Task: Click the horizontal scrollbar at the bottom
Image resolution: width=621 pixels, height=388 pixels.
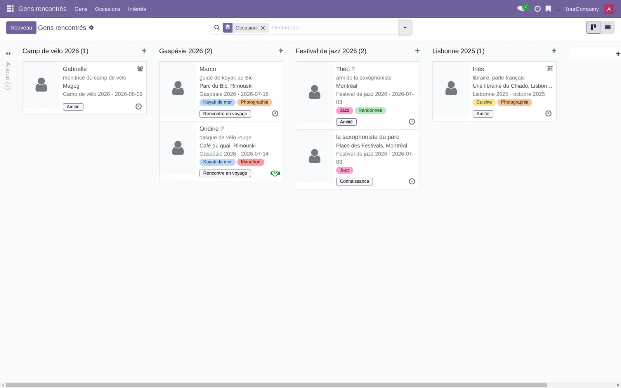Action: pos(276,385)
